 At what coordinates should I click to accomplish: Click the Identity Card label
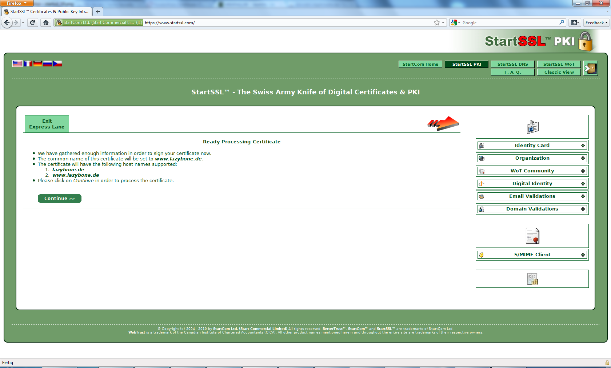532,146
